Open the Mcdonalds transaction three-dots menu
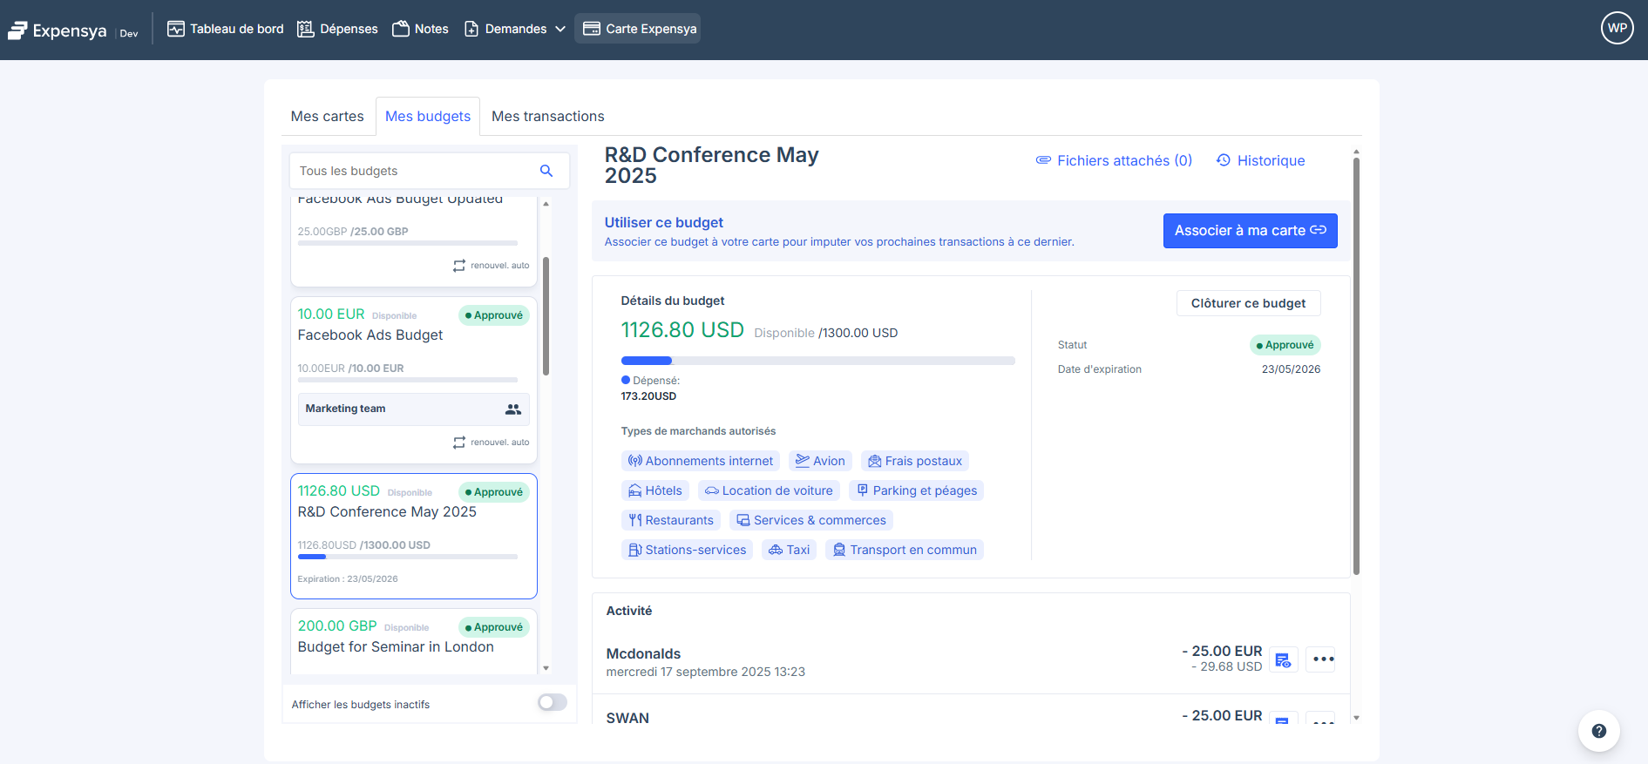 pos(1322,659)
